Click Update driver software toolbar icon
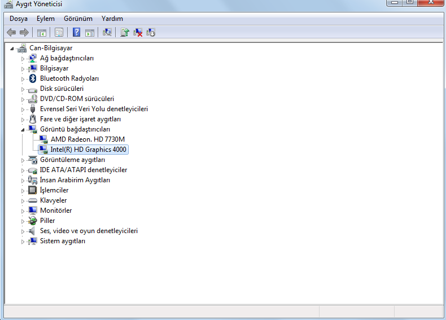 125,32
